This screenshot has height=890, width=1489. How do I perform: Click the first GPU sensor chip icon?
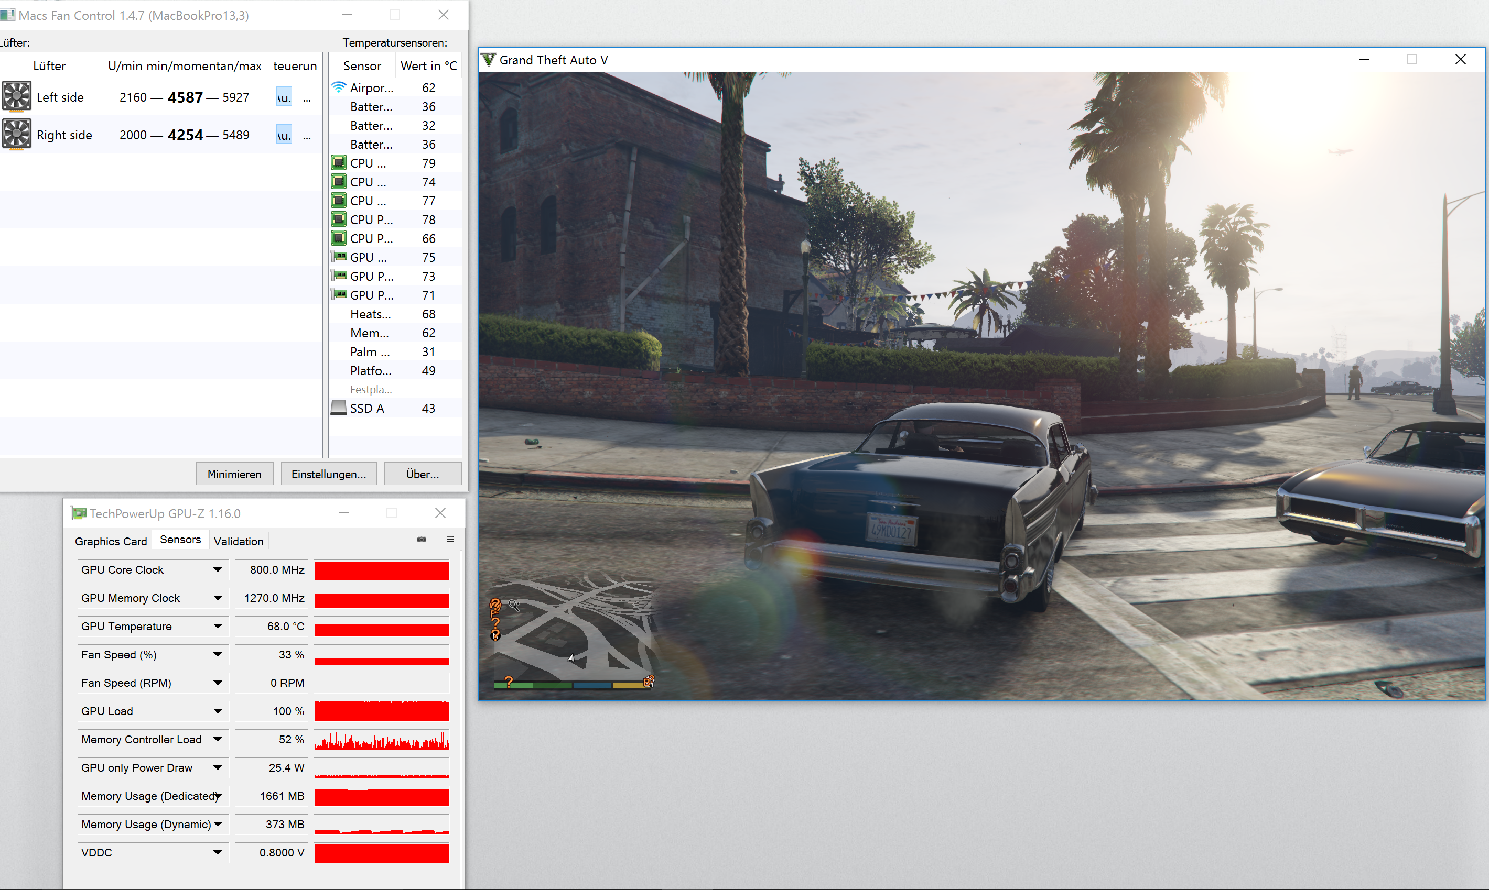point(339,257)
